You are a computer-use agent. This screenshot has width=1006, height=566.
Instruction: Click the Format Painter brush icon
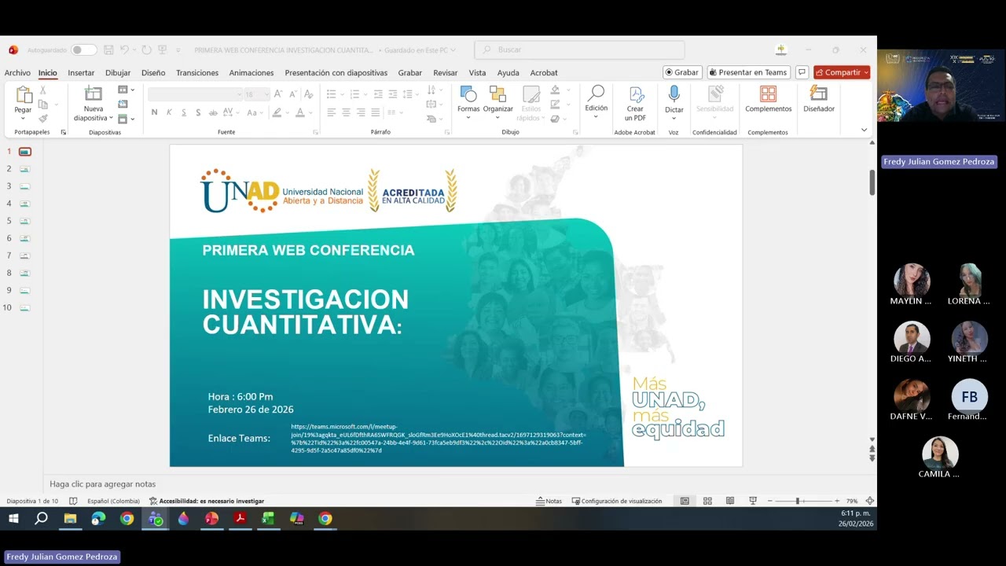(43, 119)
